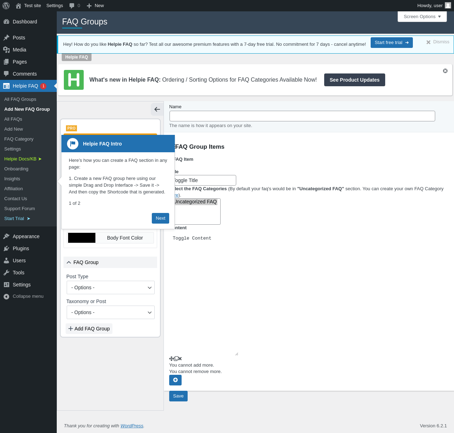Image resolution: width=454 pixels, height=433 pixels.
Task: Open the FAQ Category submenu item
Action: [19, 139]
